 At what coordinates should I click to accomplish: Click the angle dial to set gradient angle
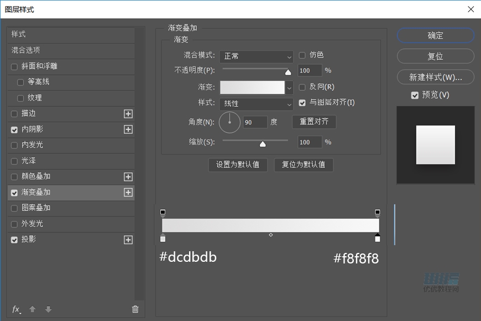[230, 122]
